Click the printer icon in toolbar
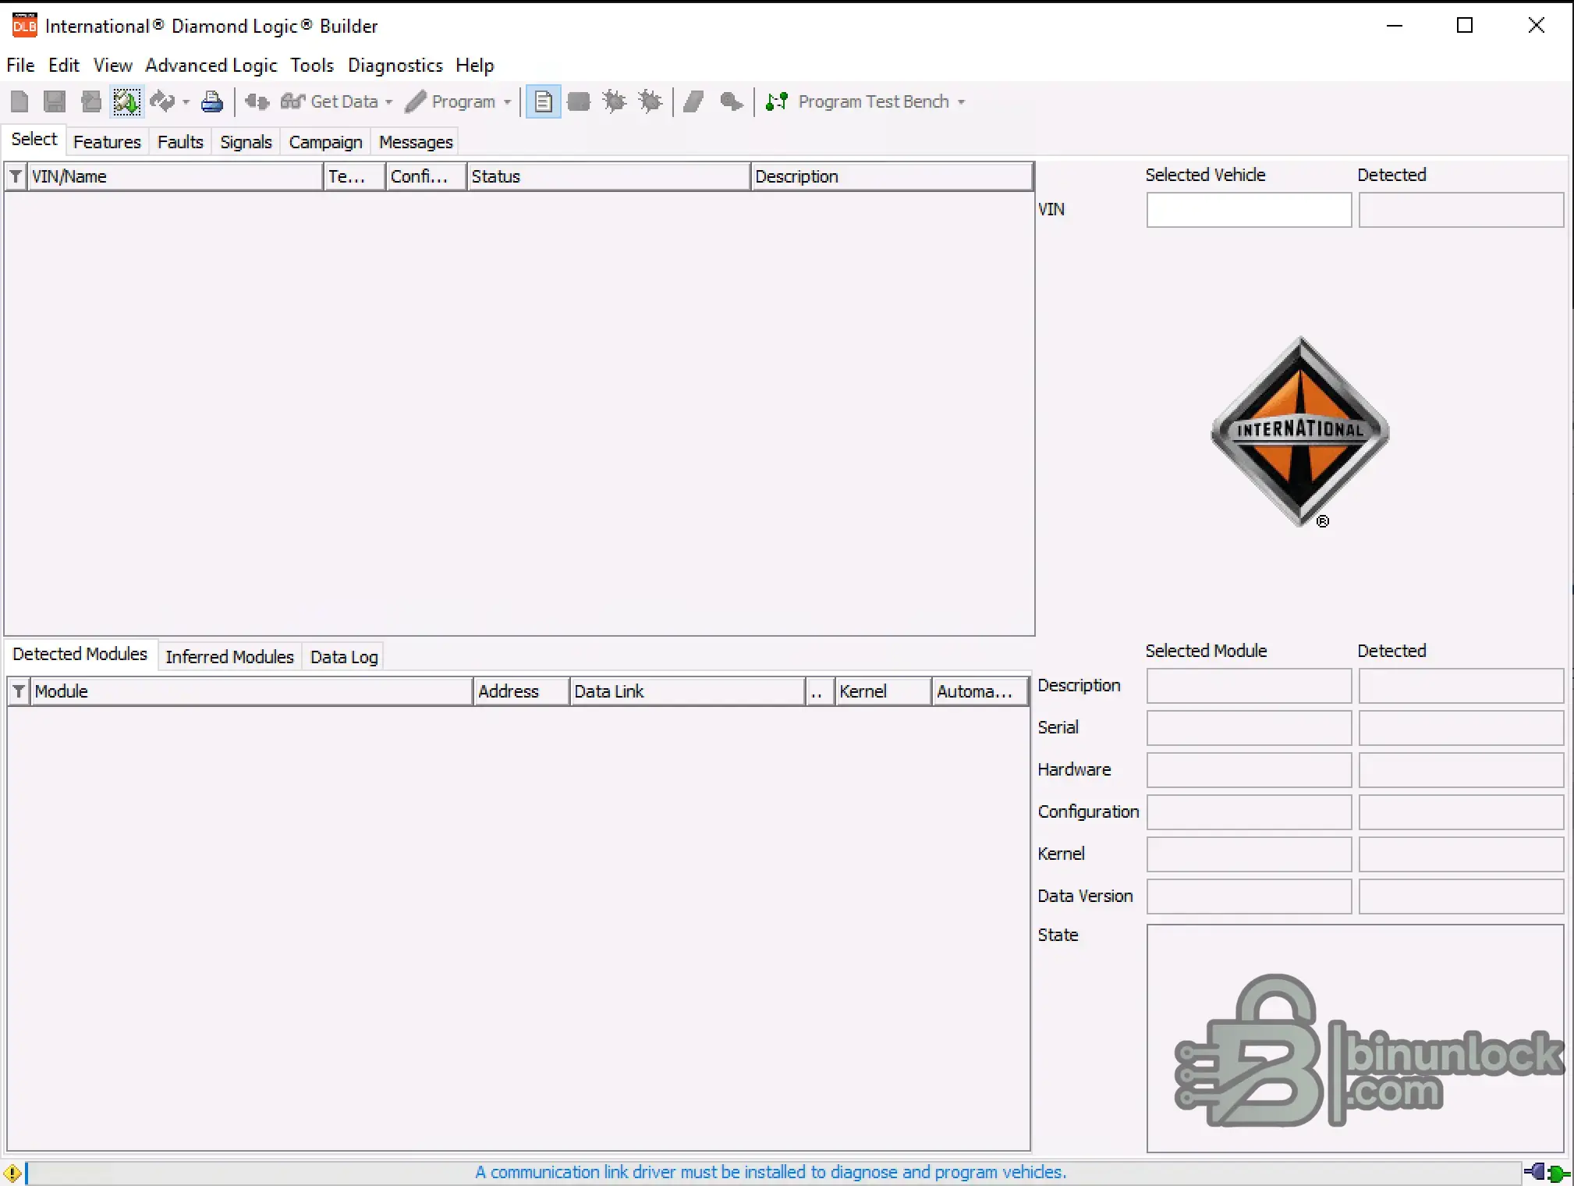 (212, 101)
